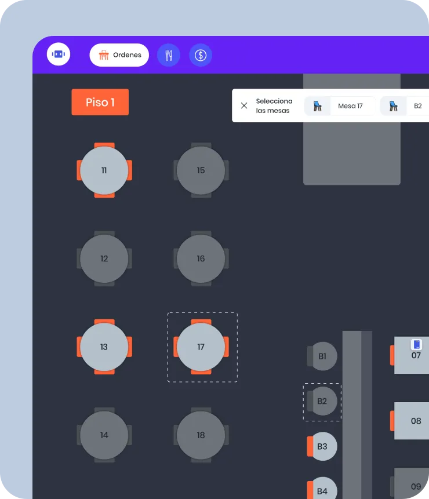Open the fork and knife menu section
429x499 pixels.
(x=169, y=55)
